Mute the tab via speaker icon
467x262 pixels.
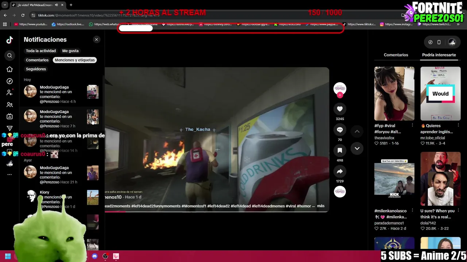point(56,5)
